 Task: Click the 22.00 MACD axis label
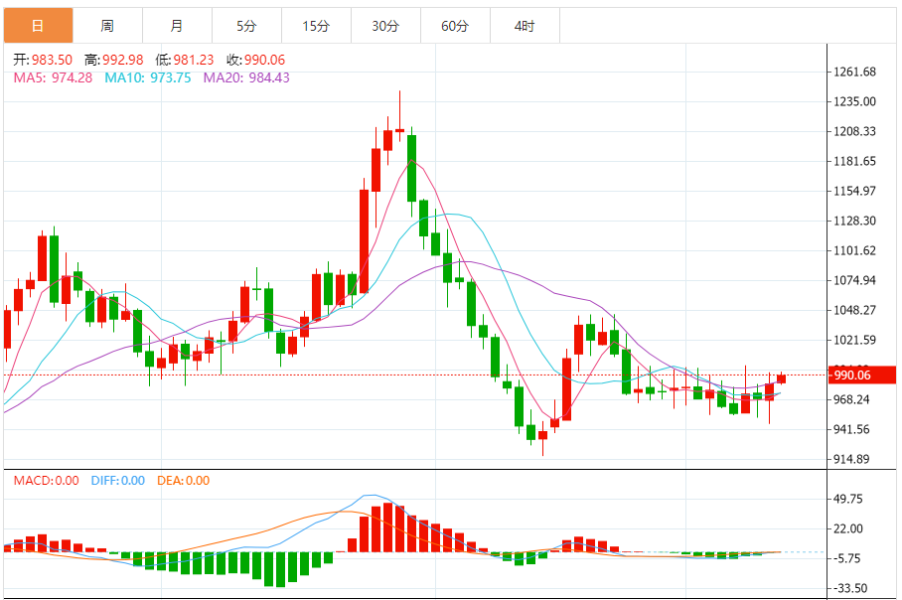click(848, 529)
